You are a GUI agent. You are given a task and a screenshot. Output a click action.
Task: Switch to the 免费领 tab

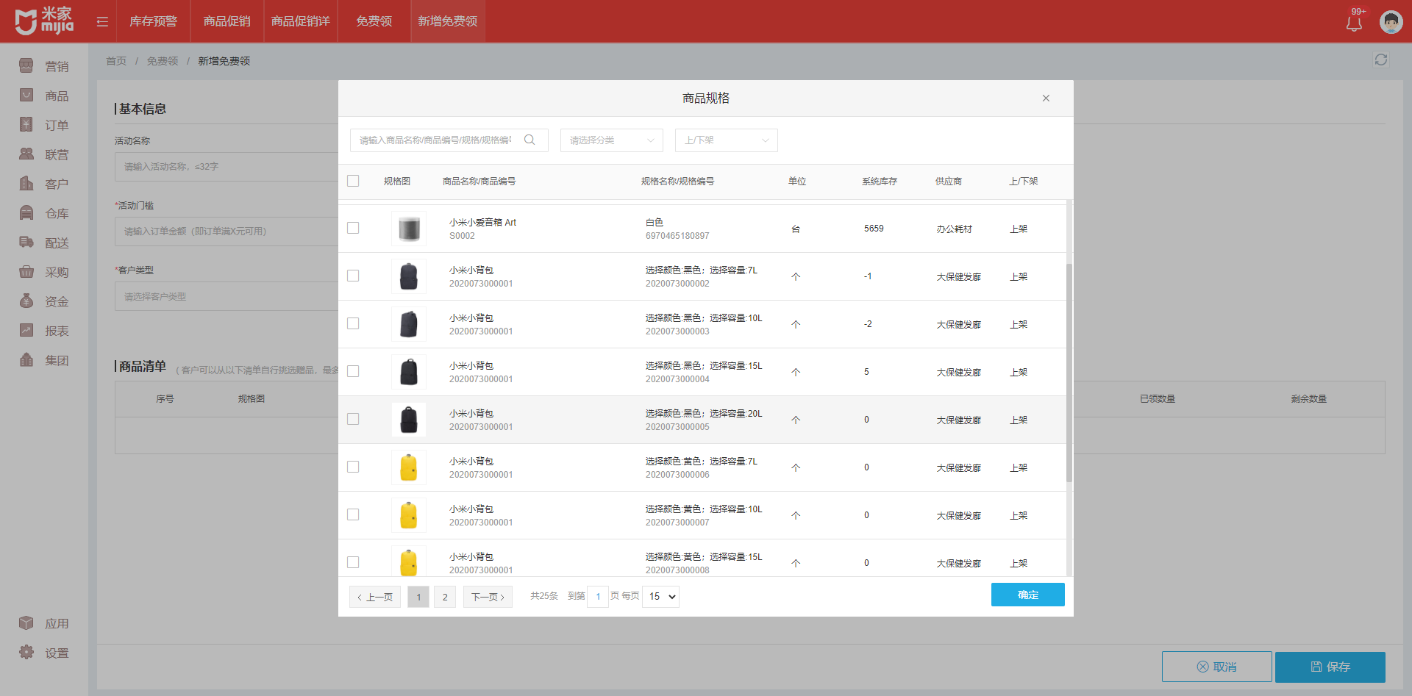coord(374,21)
